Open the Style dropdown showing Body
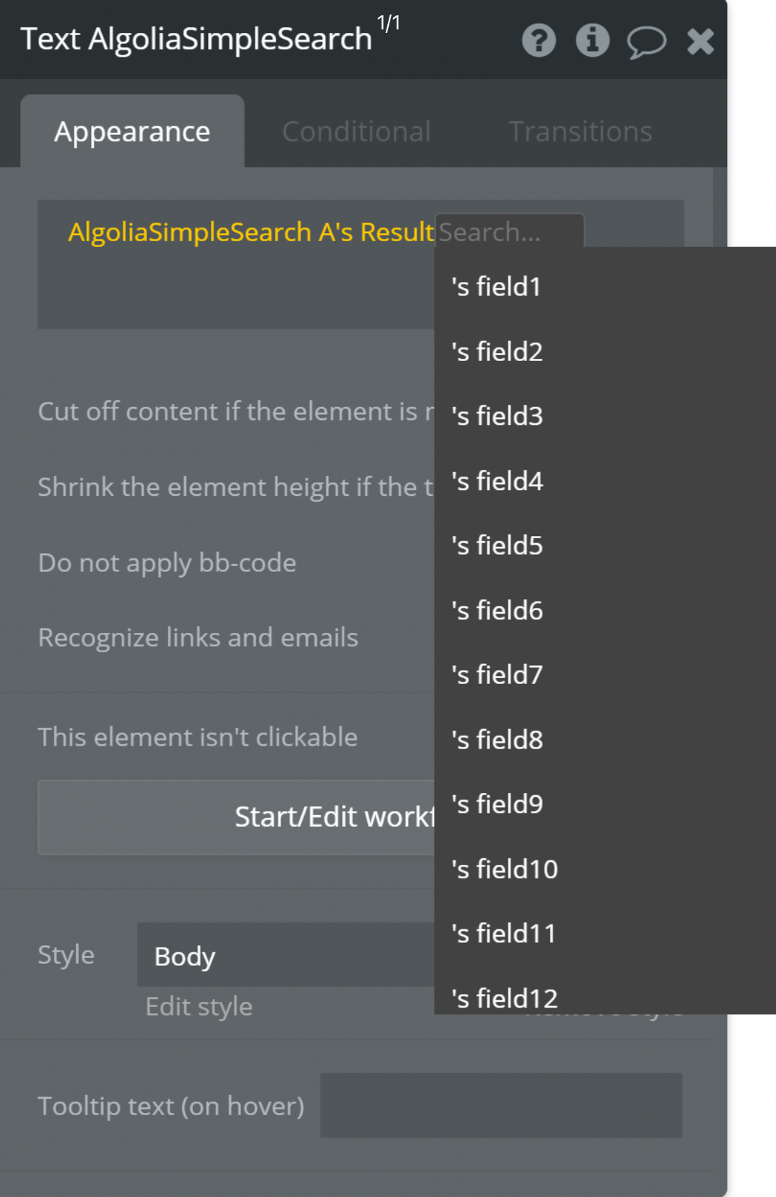The width and height of the screenshot is (776, 1197). pyautogui.click(x=286, y=955)
